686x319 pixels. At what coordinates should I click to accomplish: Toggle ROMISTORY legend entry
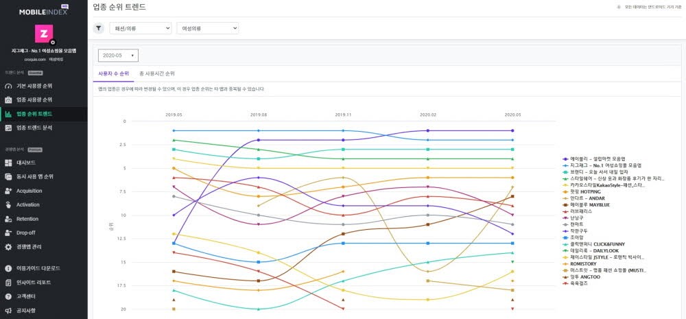[x=580, y=264]
